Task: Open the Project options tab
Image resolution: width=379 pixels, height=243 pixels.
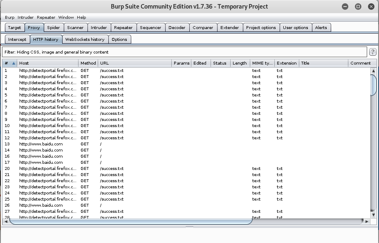Action: click(x=261, y=27)
